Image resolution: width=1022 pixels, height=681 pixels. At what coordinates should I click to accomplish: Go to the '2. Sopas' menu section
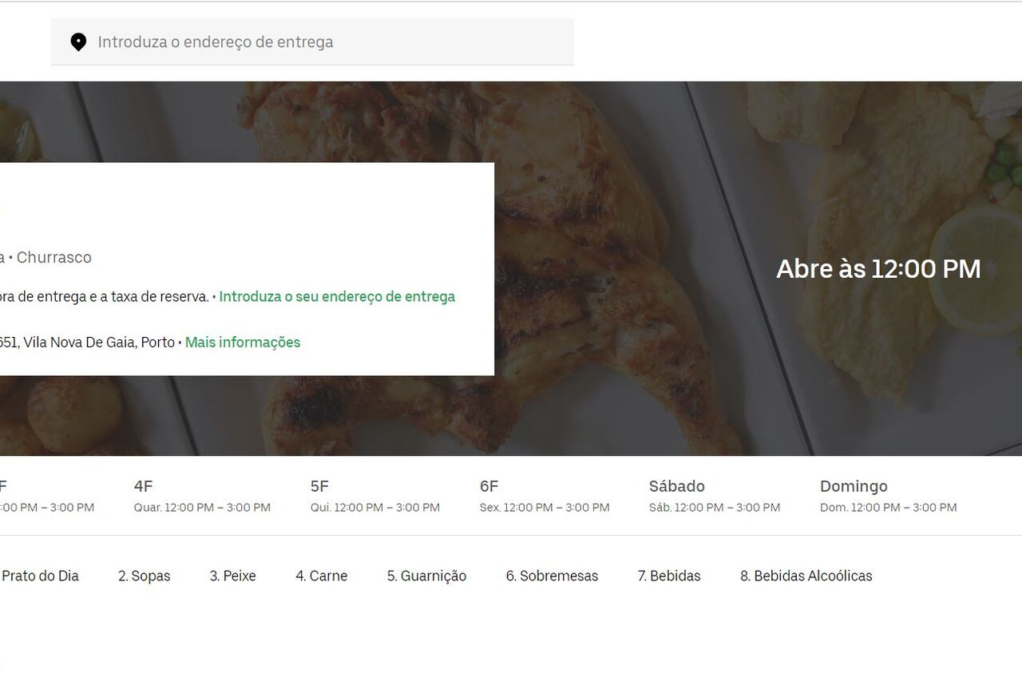click(144, 576)
